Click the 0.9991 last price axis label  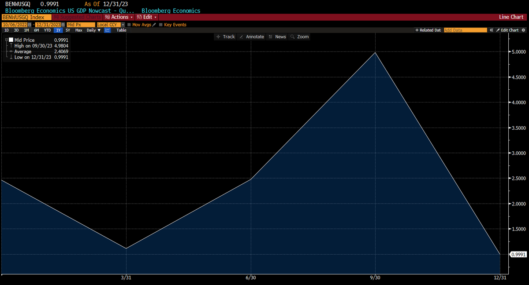click(518, 255)
